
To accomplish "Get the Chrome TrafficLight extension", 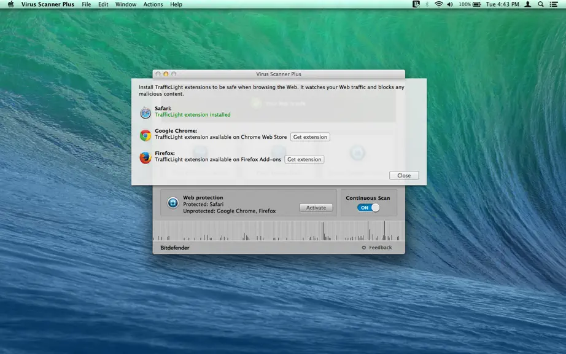I will point(310,137).
